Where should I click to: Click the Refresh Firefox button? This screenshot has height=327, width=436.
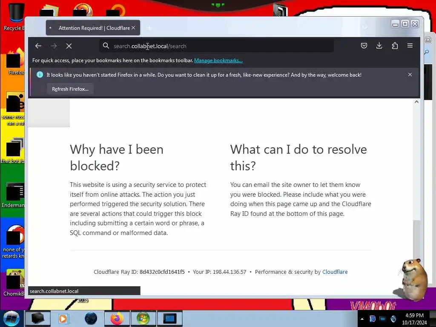tap(70, 89)
